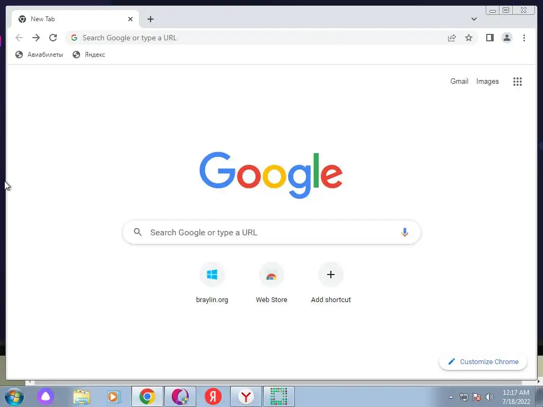The width and height of the screenshot is (543, 407).
Task: Close the New Tab tab
Action: tap(130, 19)
